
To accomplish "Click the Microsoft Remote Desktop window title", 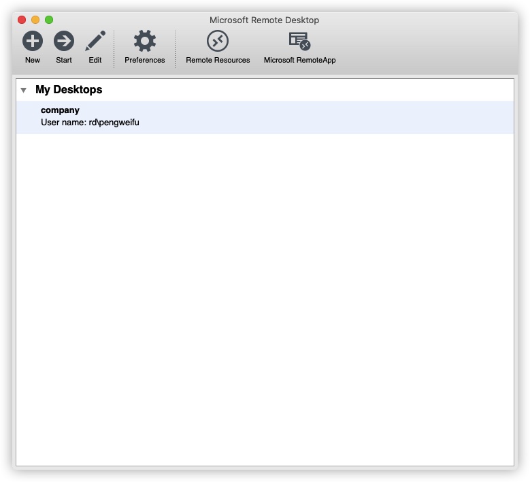I will 265,20.
